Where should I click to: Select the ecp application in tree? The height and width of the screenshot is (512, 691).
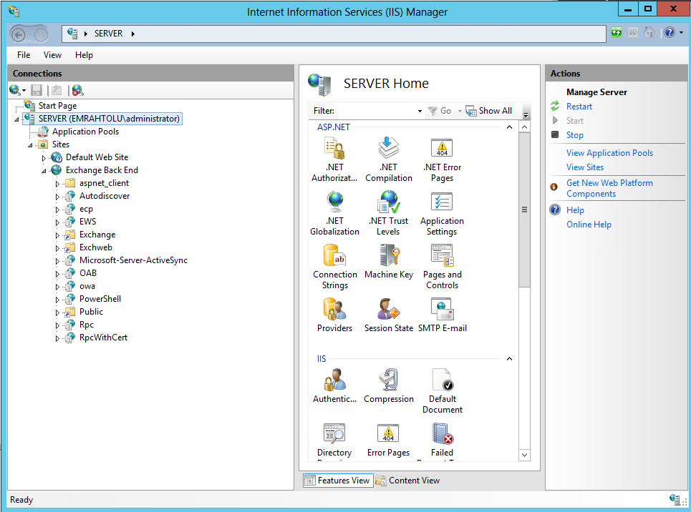(x=86, y=209)
